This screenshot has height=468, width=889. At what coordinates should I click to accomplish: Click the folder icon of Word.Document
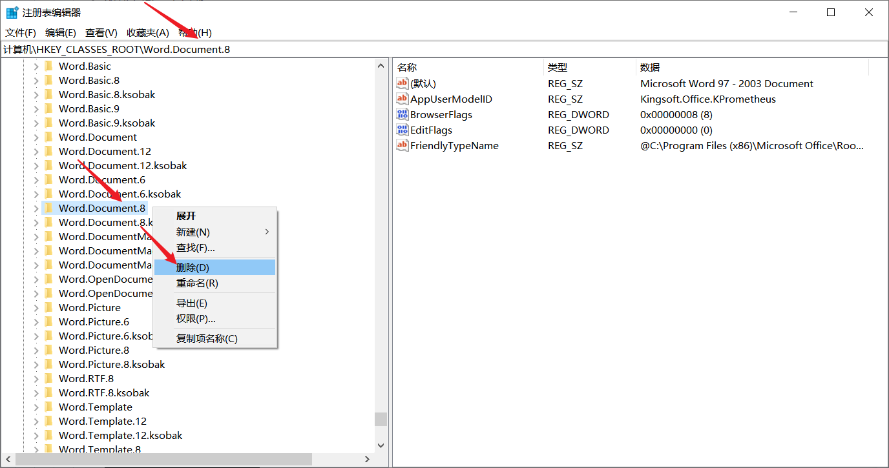point(48,137)
